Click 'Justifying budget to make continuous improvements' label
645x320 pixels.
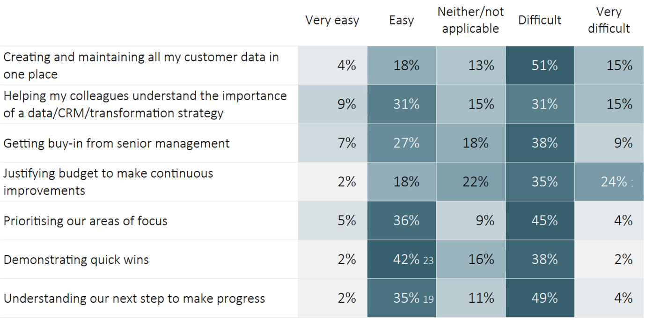pos(108,182)
